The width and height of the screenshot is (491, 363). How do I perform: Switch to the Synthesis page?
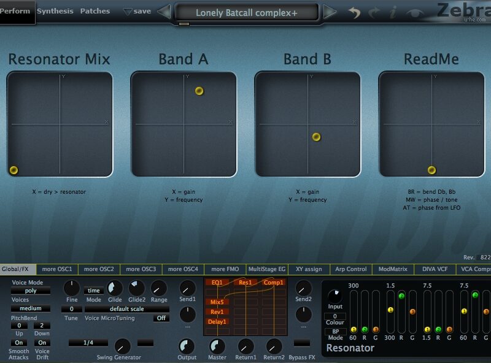click(55, 11)
